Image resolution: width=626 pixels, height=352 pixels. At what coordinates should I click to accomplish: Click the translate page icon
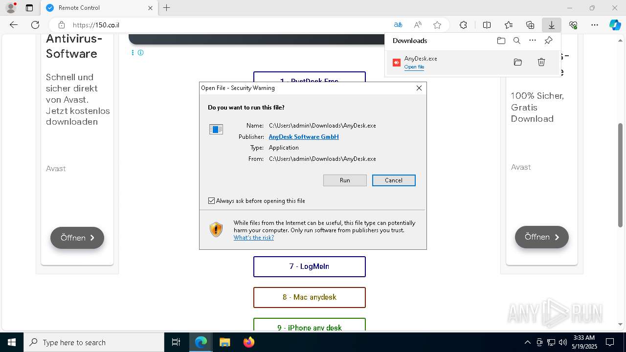click(398, 25)
